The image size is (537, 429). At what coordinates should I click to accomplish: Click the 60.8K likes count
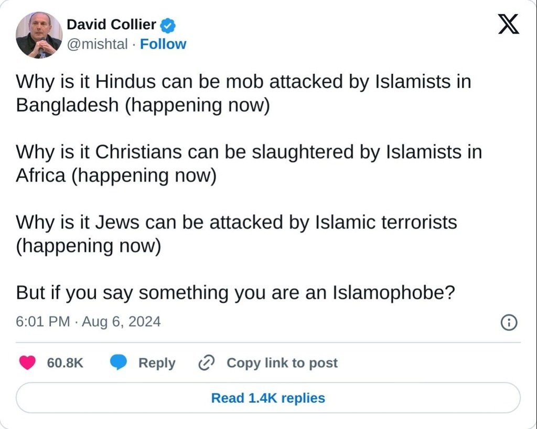[65, 362]
